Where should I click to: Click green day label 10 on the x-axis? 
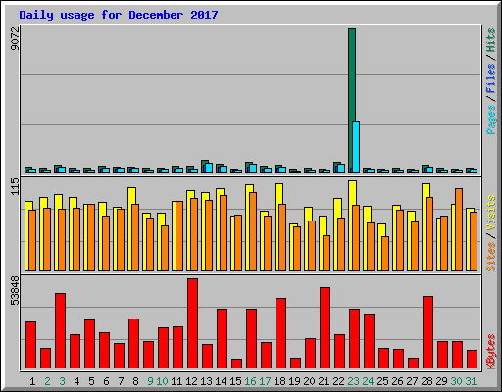click(x=162, y=381)
